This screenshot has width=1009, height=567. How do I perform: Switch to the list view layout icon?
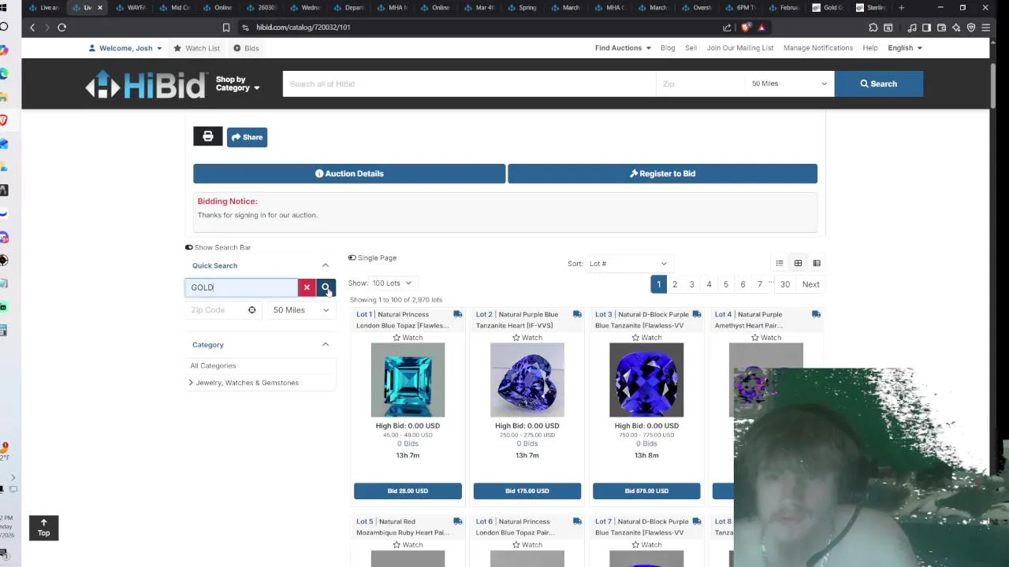click(x=780, y=263)
